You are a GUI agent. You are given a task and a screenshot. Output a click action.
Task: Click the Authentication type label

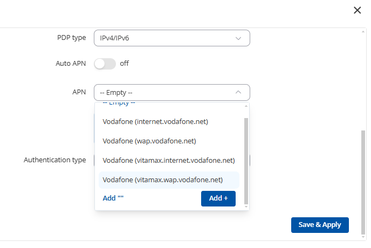tap(54, 160)
